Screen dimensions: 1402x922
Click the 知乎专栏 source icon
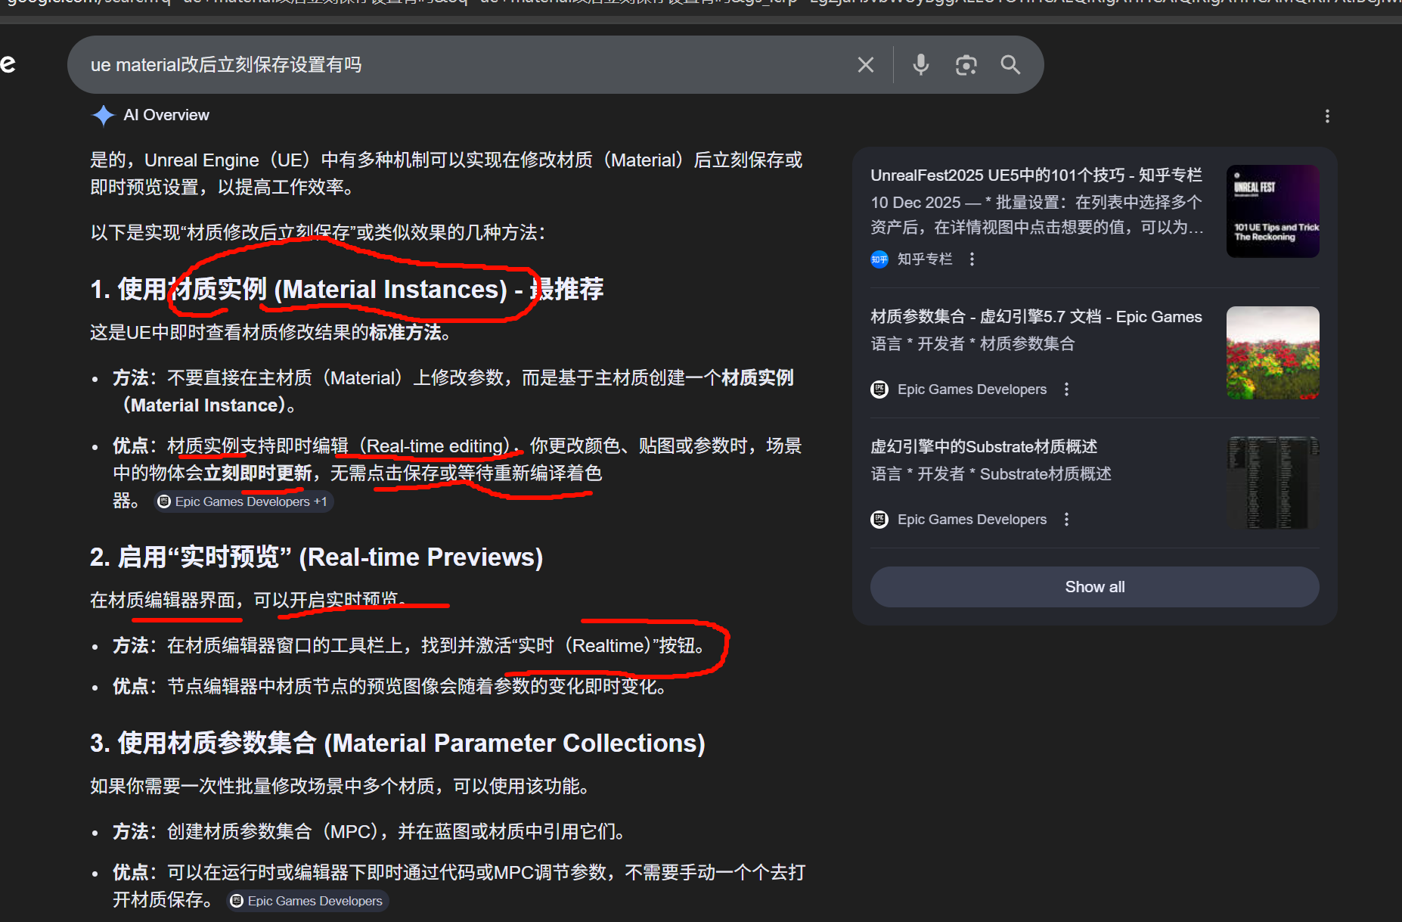click(x=879, y=259)
